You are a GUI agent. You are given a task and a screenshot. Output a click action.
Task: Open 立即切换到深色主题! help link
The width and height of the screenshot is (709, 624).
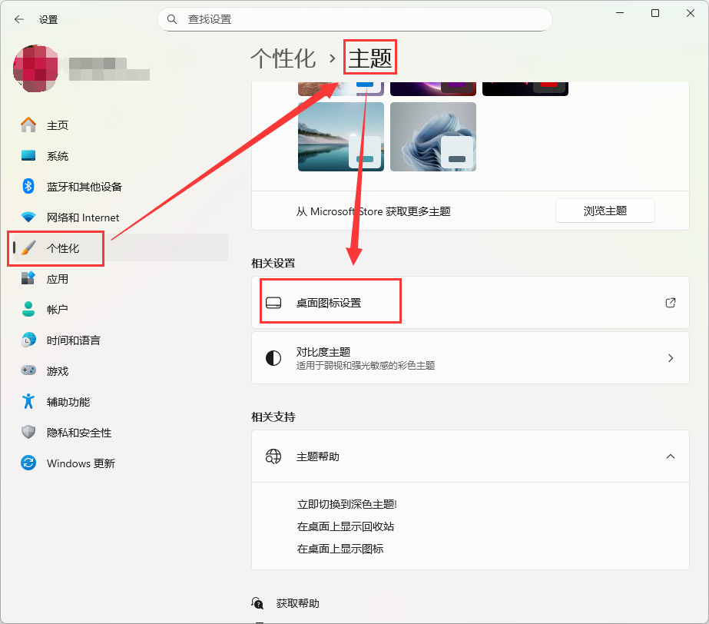(346, 505)
